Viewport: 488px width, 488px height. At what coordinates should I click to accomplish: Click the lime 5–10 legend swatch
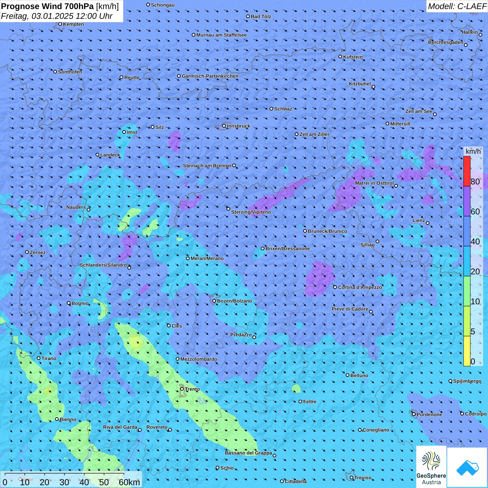(467, 321)
